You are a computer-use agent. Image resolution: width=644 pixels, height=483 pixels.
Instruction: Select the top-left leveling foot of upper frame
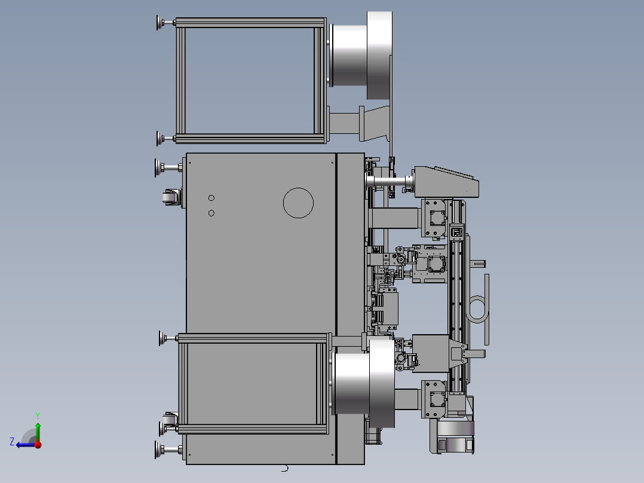(165, 23)
